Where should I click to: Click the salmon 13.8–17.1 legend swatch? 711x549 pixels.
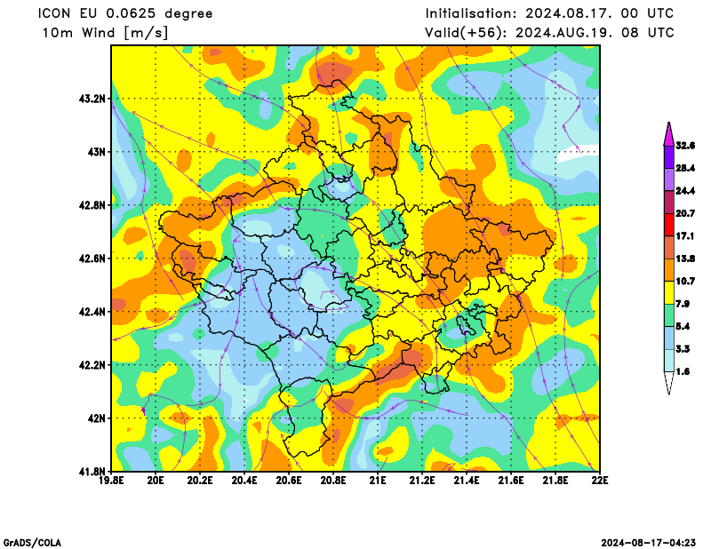pos(668,248)
